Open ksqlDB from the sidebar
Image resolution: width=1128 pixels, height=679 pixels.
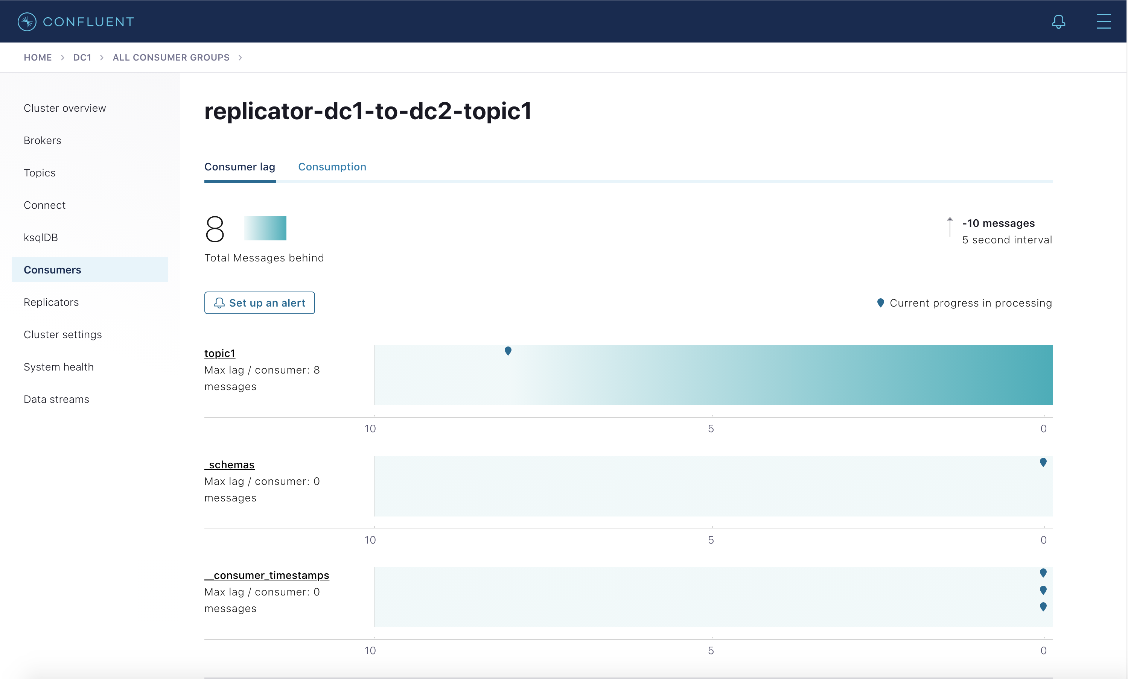pyautogui.click(x=41, y=237)
